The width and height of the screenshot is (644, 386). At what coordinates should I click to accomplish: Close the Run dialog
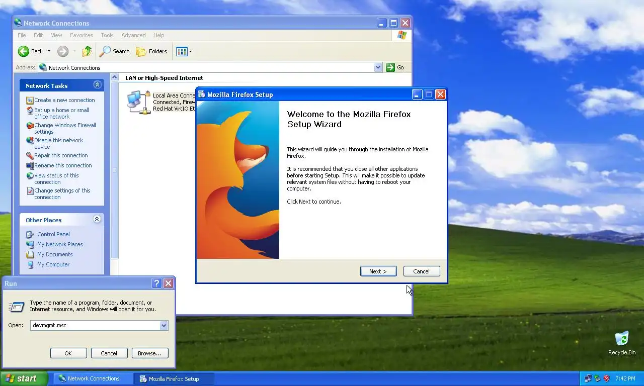click(169, 283)
